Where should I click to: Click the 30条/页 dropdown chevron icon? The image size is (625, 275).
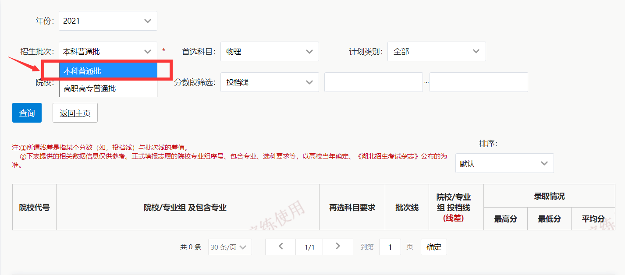[244, 247]
